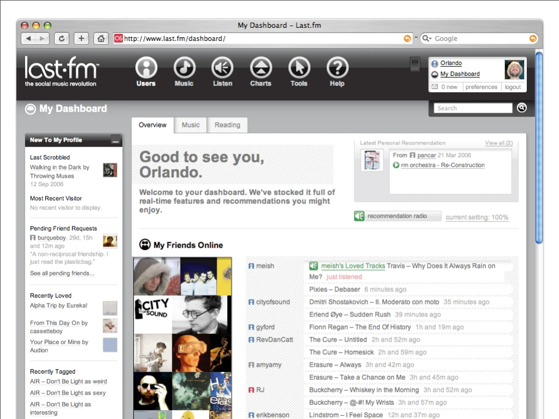Screen dimensions: 559x419
Task: Open Erlend Øye – Sudden Rush track
Action: click(x=350, y=314)
